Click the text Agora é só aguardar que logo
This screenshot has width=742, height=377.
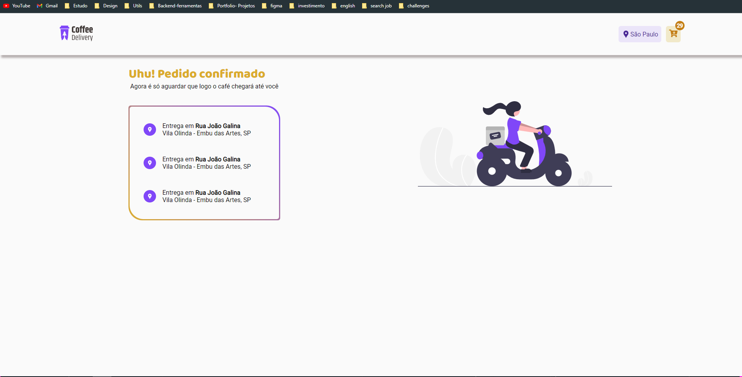171,86
